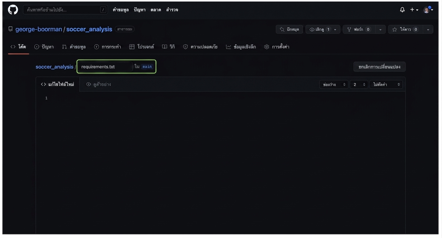
Task: Open the soccer_analysis repository title link
Action: (x=89, y=29)
